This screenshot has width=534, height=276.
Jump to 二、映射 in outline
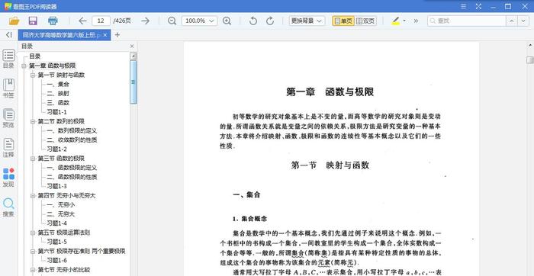58,93
